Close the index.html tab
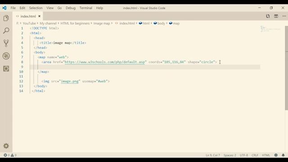The height and width of the screenshot is (162, 288). click(x=39, y=16)
